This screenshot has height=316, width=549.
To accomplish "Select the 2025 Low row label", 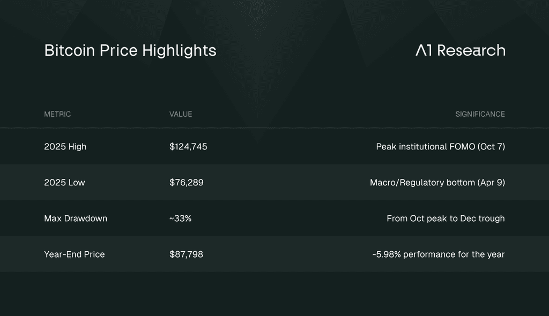I will point(64,183).
